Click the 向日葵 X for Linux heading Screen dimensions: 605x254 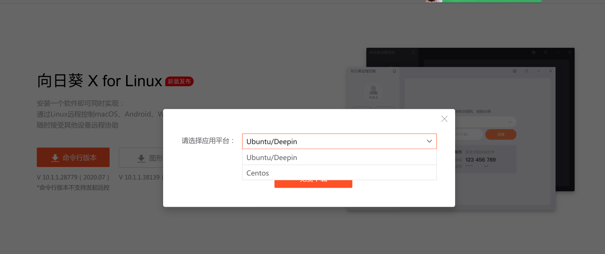tap(99, 81)
